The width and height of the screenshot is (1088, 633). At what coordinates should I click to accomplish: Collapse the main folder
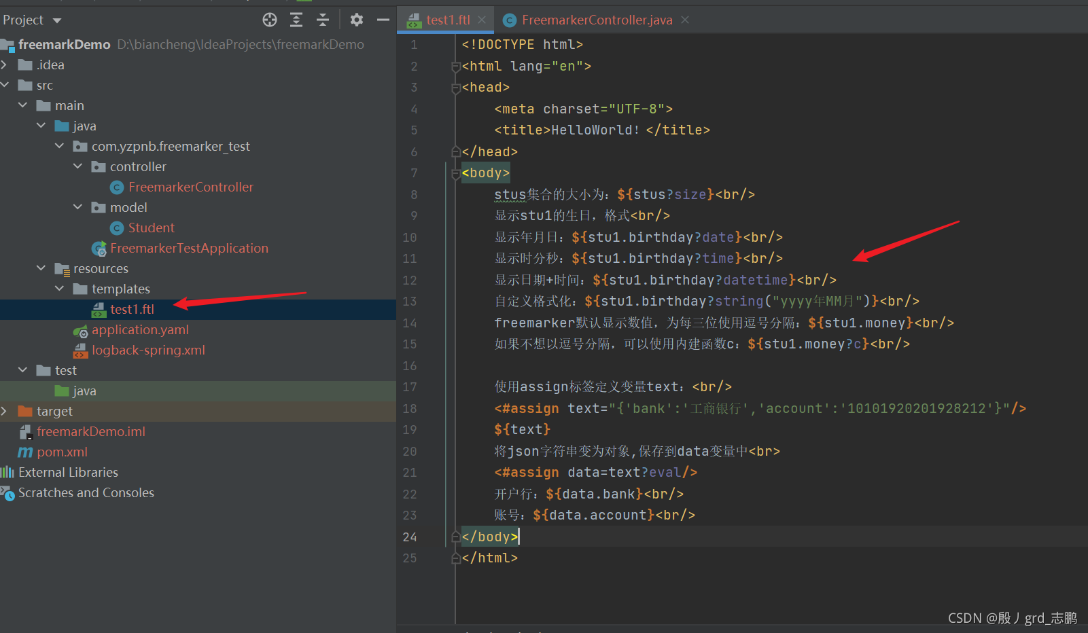coord(23,105)
